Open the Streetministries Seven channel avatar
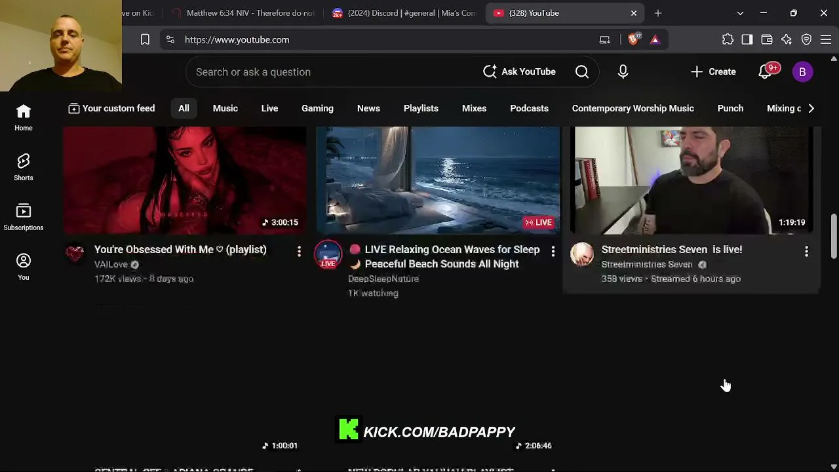This screenshot has height=472, width=839. [582, 254]
